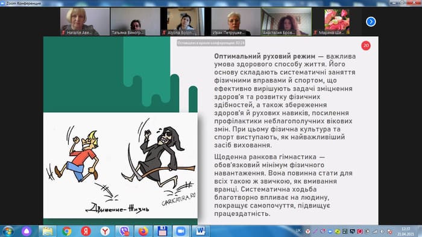Open Viber from the taskbar
This screenshot has width=422, height=237.
click(124, 231)
